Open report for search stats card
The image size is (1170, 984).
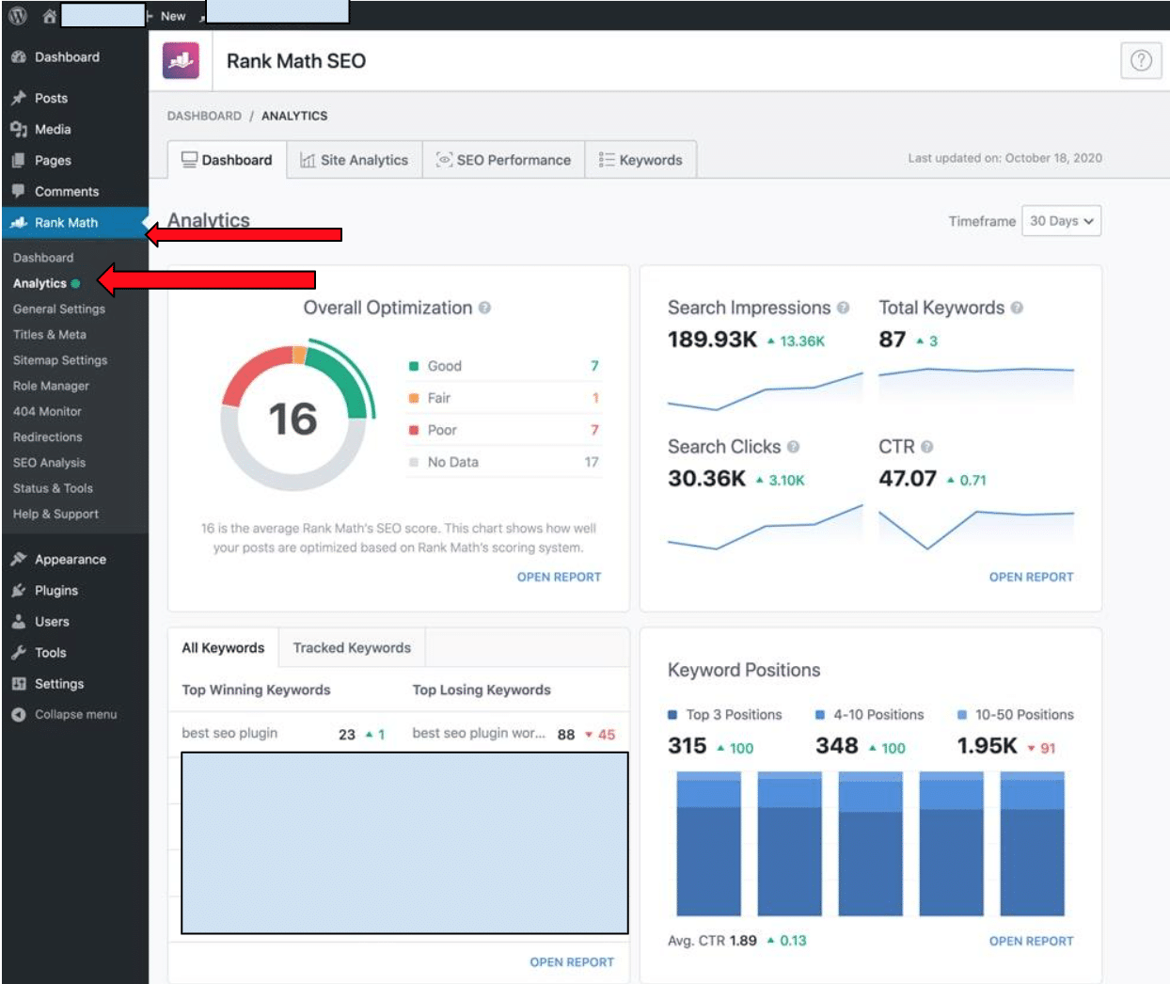[x=1031, y=577]
